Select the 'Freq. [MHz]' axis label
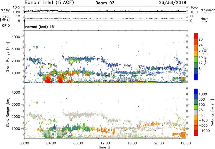The image size is (215, 149). pyautogui.click(x=5, y=18)
